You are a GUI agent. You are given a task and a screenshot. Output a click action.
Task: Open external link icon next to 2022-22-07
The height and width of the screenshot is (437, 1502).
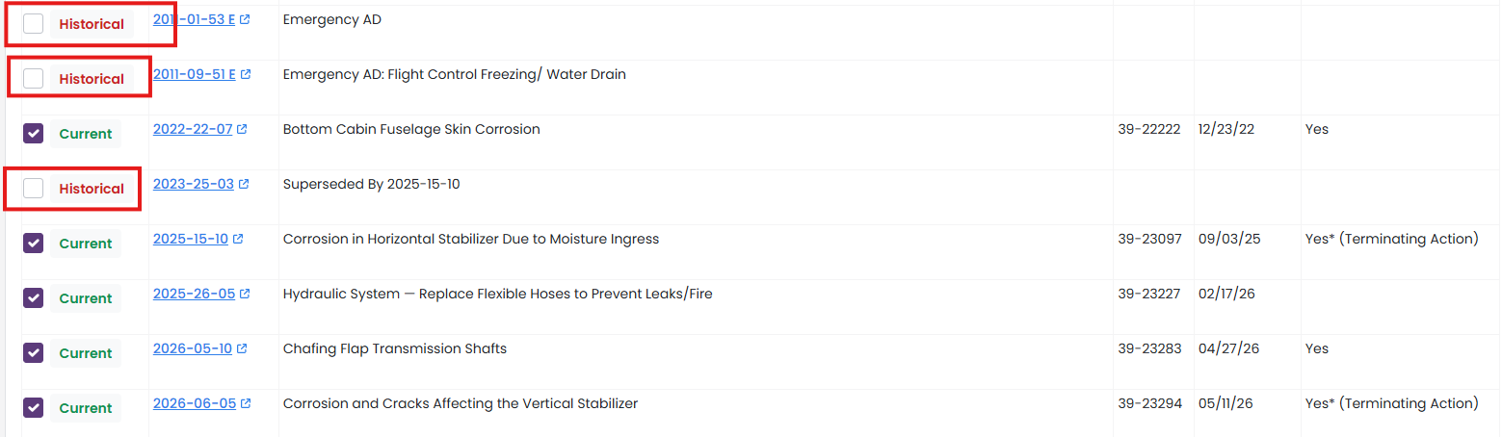pyautogui.click(x=242, y=129)
